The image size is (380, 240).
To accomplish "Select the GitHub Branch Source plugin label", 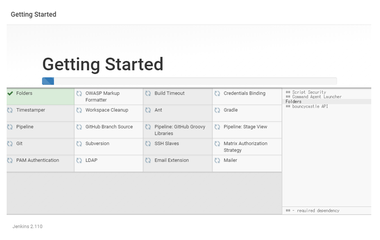I will pyautogui.click(x=109, y=127).
